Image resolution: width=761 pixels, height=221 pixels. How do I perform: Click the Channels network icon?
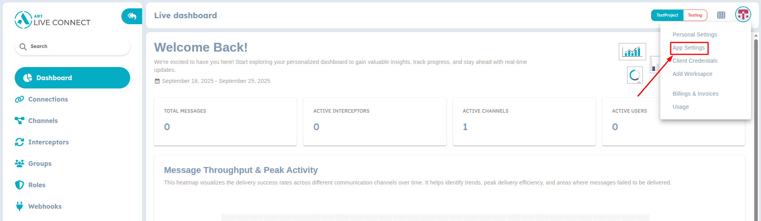[x=20, y=121]
